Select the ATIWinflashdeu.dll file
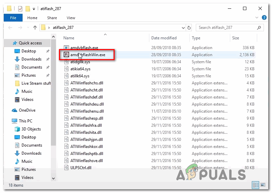This screenshot has width=272, height=193. point(87,104)
